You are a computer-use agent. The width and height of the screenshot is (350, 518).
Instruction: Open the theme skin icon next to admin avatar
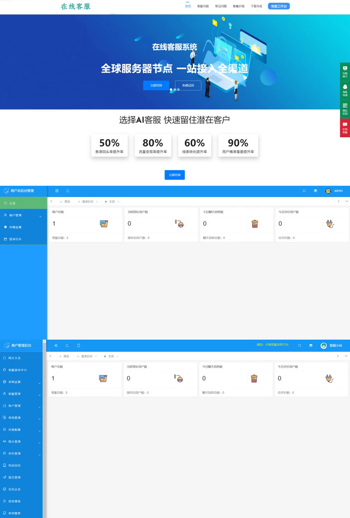click(315, 191)
